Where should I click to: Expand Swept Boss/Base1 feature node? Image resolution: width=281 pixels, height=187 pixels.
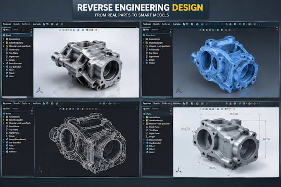tap(4, 139)
